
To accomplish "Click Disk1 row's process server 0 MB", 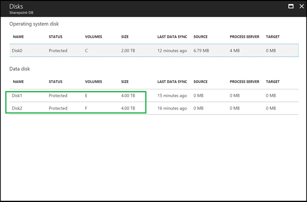I will pyautogui.click(x=235, y=95).
